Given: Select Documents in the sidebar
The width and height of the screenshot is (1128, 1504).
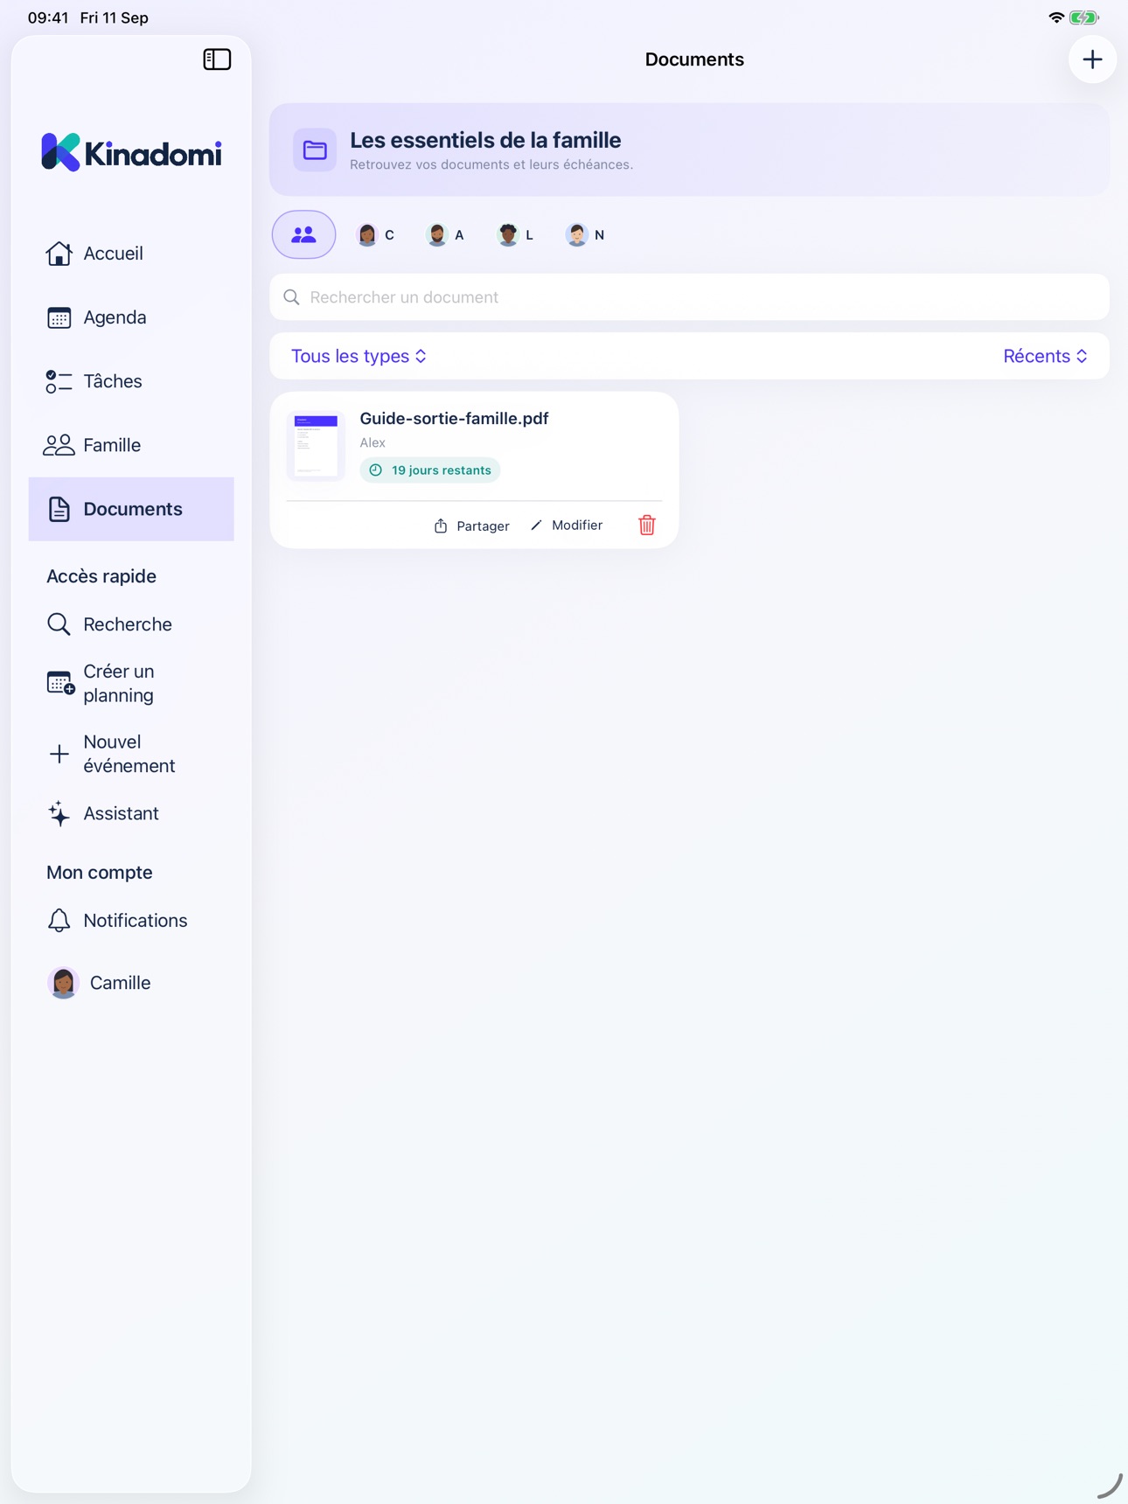Looking at the screenshot, I should 131,509.
